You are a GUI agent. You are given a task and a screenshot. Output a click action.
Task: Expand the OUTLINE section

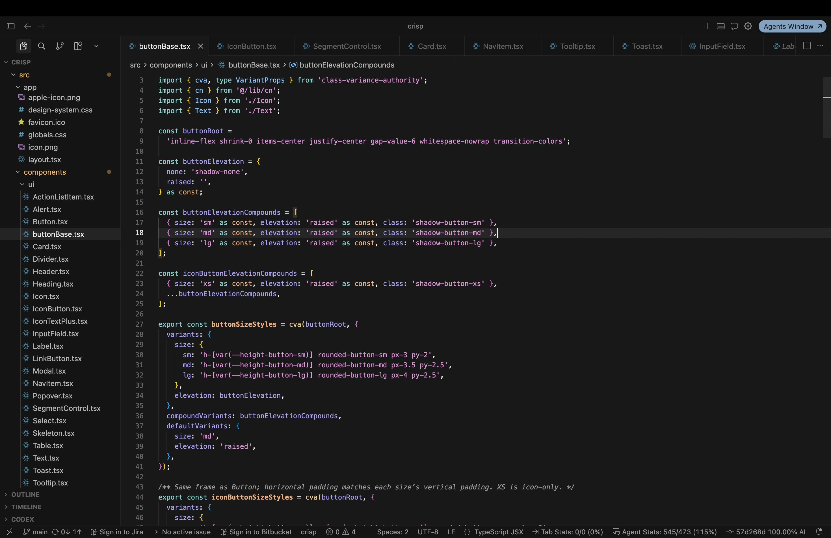(x=60, y=494)
